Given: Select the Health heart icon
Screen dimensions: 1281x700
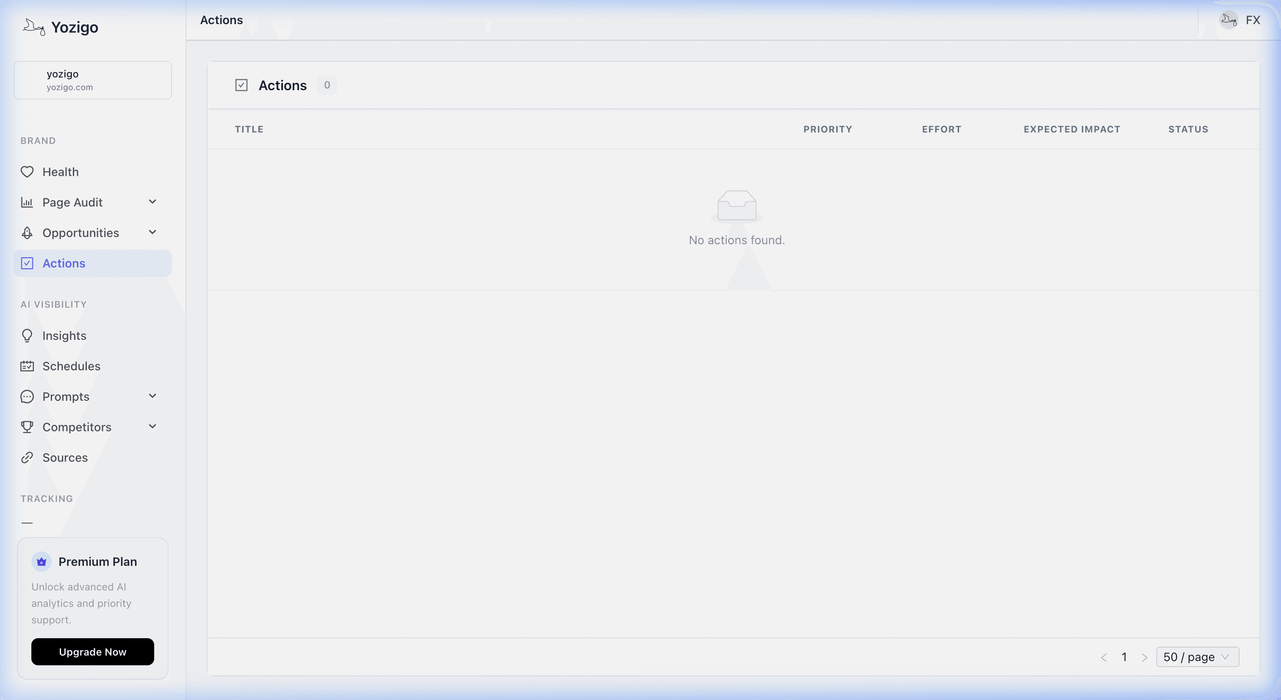Looking at the screenshot, I should pyautogui.click(x=28, y=172).
